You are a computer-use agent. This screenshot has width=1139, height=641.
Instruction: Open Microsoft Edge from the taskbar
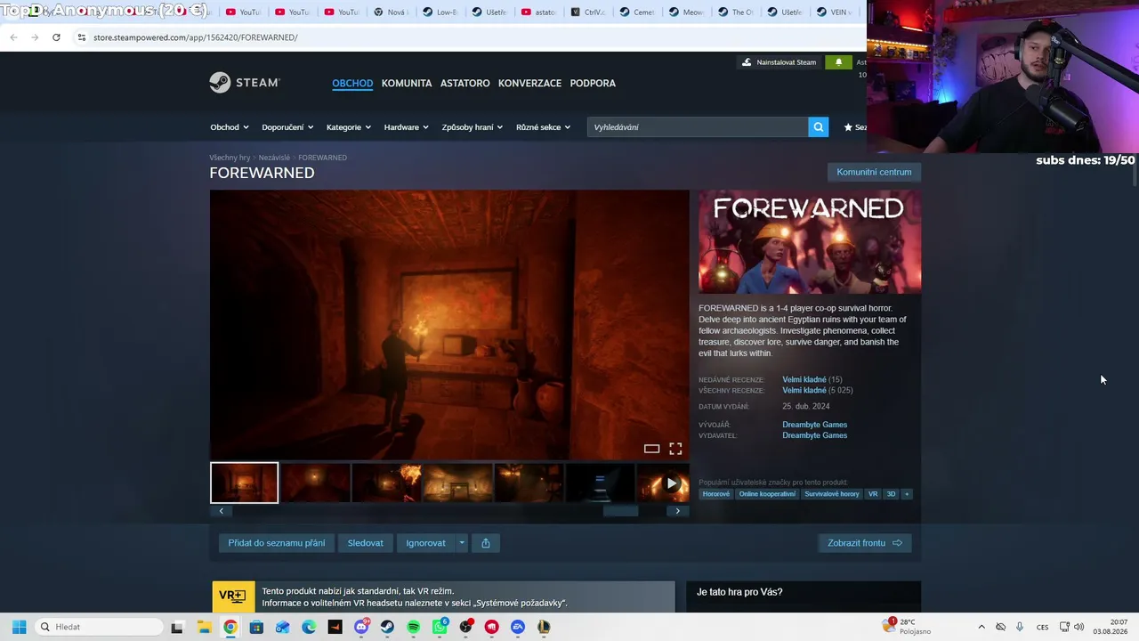tap(309, 627)
